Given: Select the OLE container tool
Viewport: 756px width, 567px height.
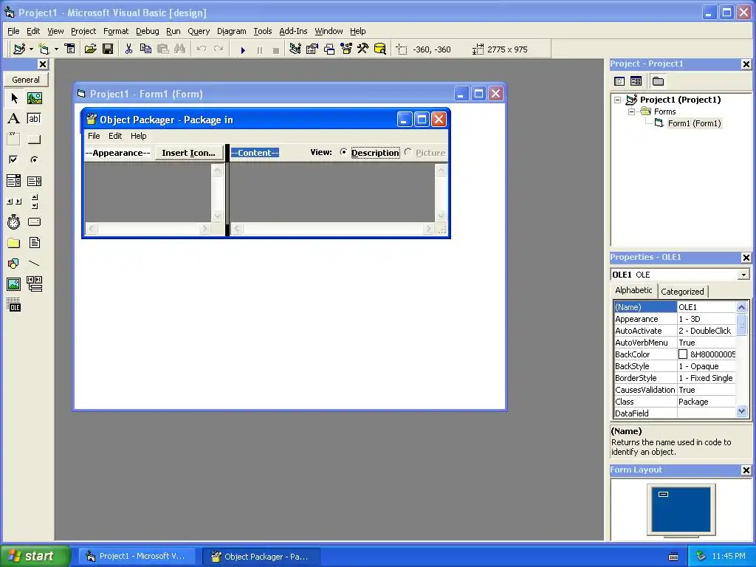Looking at the screenshot, I should 14,305.
